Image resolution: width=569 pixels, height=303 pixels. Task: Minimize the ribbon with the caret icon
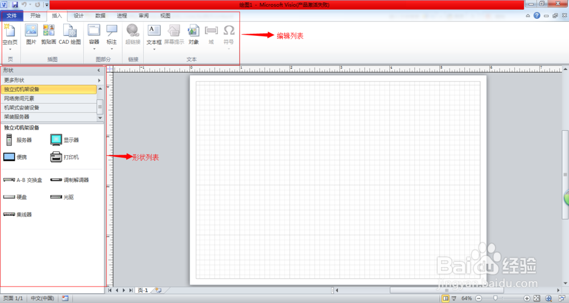(x=528, y=15)
